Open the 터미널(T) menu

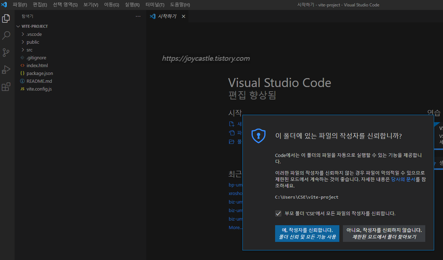pos(155,5)
